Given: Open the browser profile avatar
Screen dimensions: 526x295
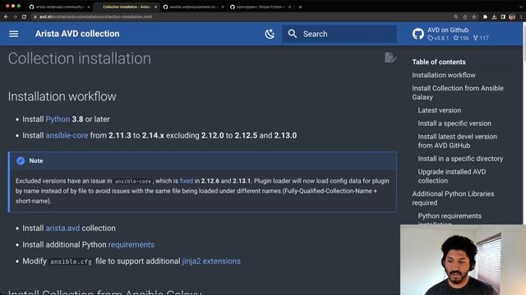Looking at the screenshot, I should click(512, 16).
